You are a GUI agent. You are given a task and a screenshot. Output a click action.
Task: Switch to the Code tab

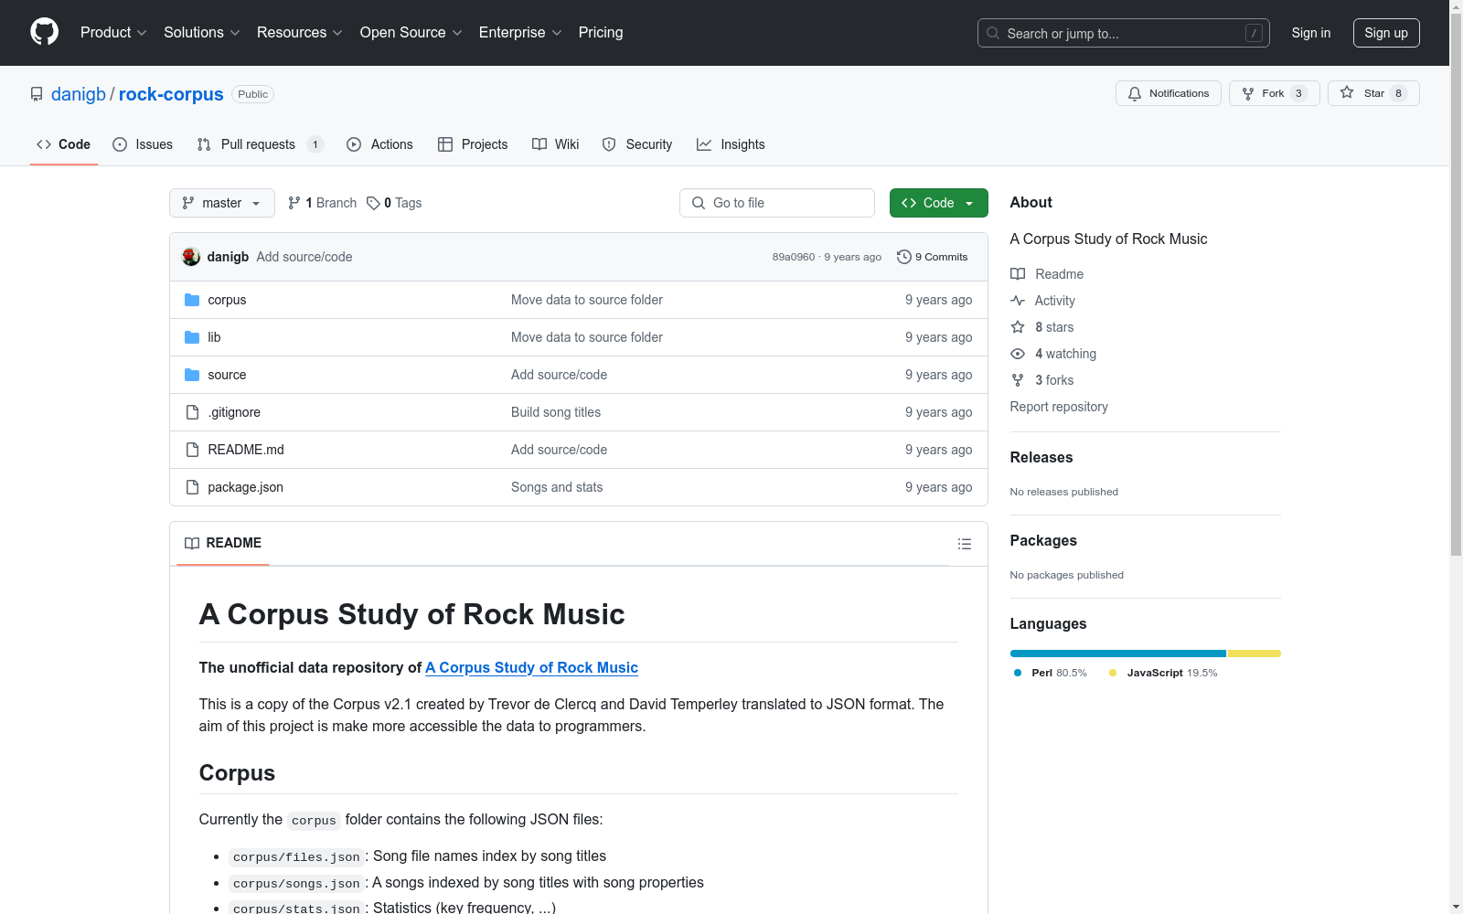(x=64, y=144)
